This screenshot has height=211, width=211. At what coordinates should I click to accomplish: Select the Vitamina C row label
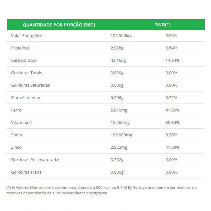point(21,122)
